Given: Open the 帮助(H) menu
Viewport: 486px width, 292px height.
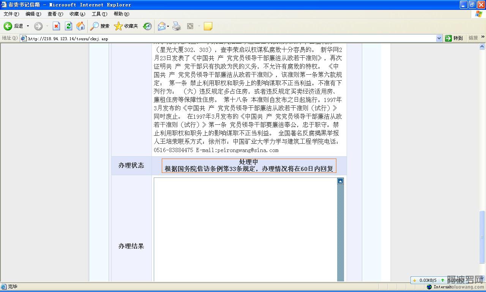Looking at the screenshot, I should pos(121,14).
